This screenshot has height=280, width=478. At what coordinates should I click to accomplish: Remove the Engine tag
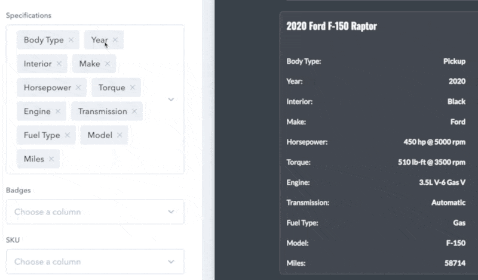(58, 111)
